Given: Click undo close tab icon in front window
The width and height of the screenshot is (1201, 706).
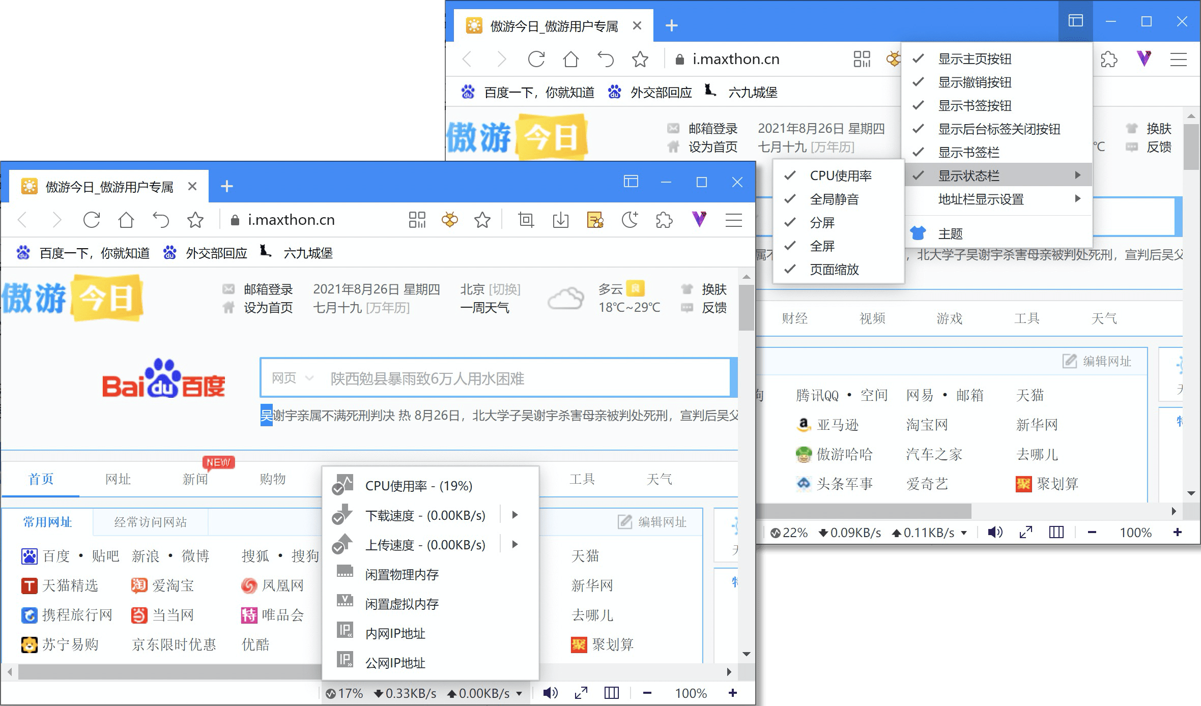Looking at the screenshot, I should click(161, 220).
